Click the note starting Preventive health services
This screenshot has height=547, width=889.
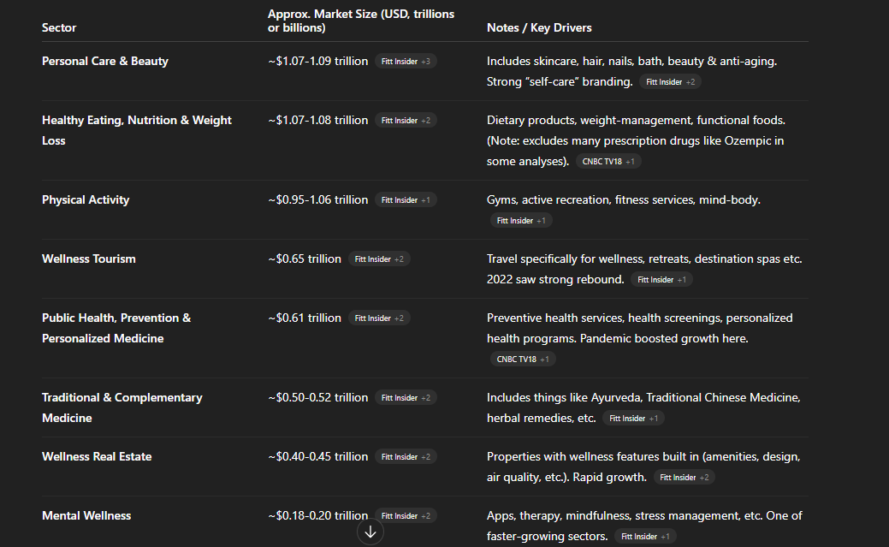(639, 328)
